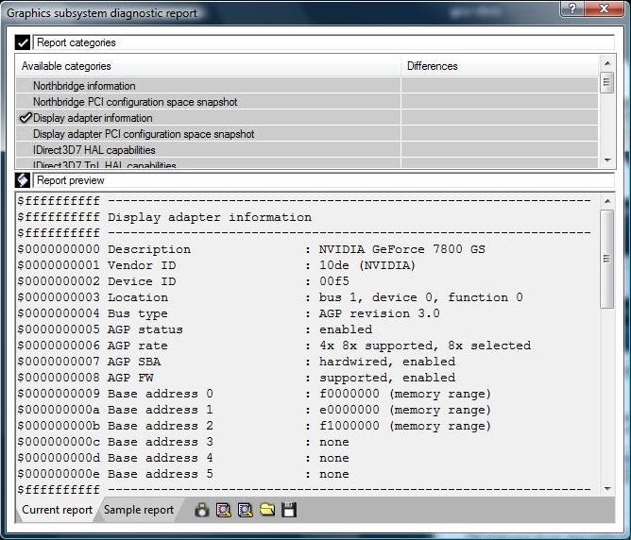631x540 pixels.
Task: Click the Bus type AGP revision 3.0 line
Action: 229,313
